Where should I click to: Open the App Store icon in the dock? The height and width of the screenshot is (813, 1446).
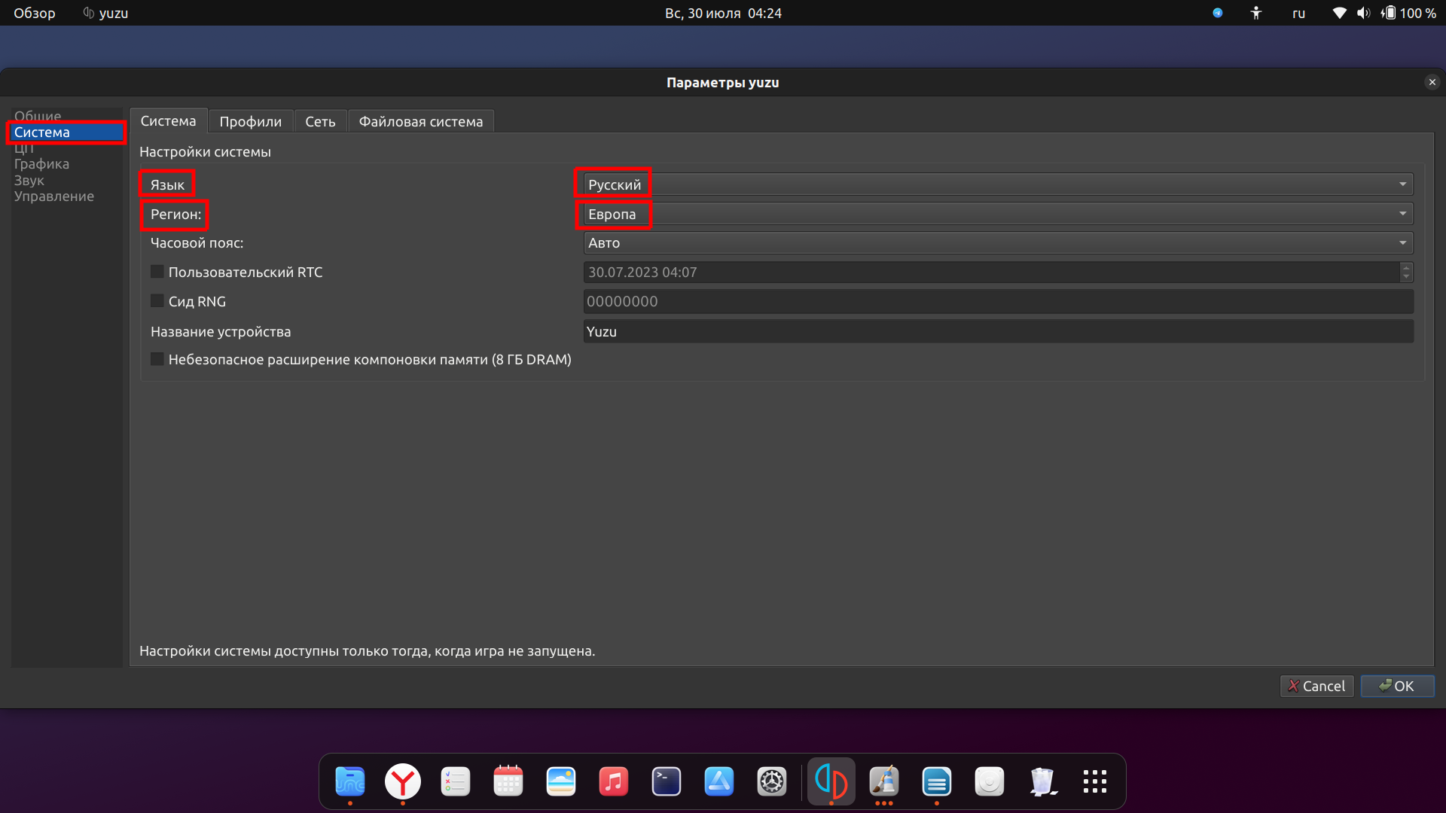point(719,781)
